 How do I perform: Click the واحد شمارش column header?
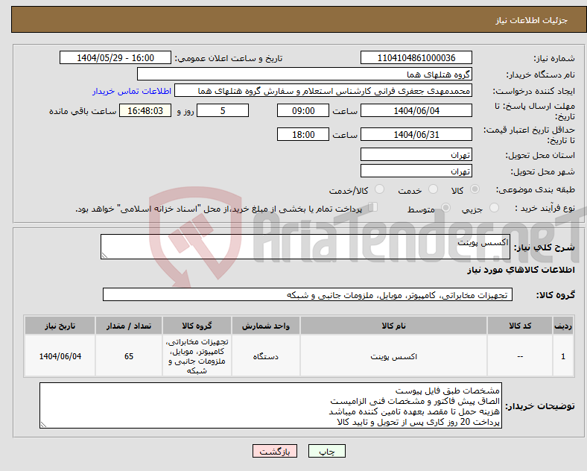click(x=265, y=326)
